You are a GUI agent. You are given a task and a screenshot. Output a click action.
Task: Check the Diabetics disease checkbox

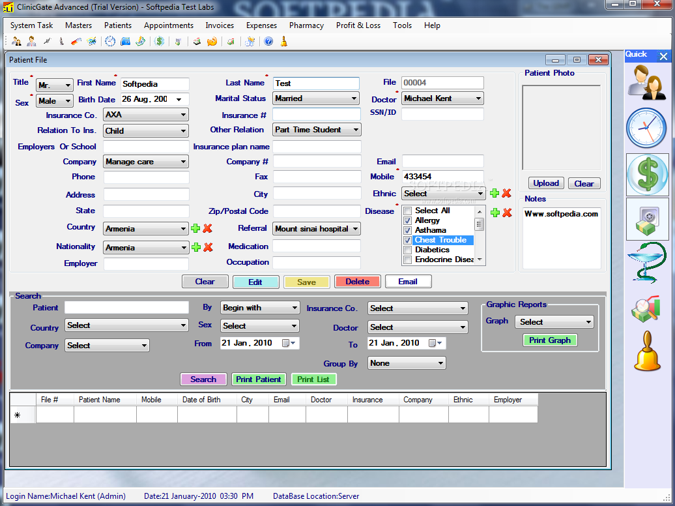click(407, 250)
